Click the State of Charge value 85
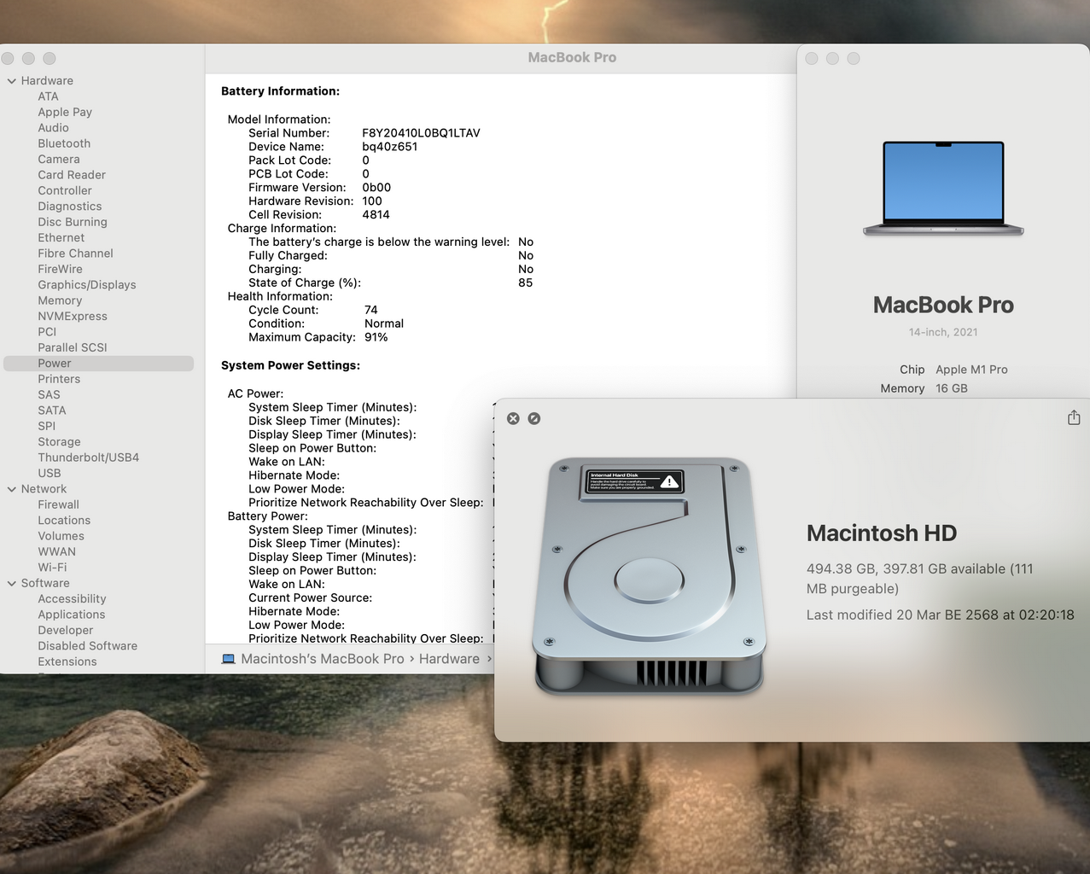 [x=525, y=283]
